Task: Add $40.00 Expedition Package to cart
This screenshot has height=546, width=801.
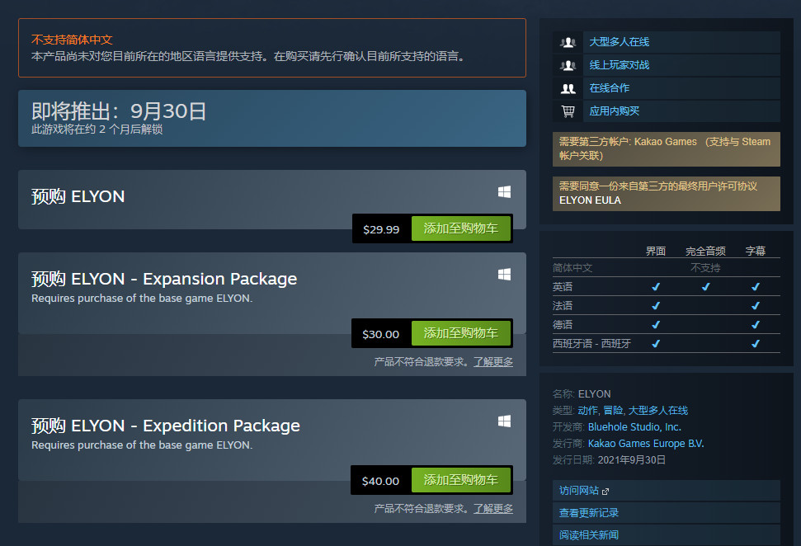Action: pos(461,480)
